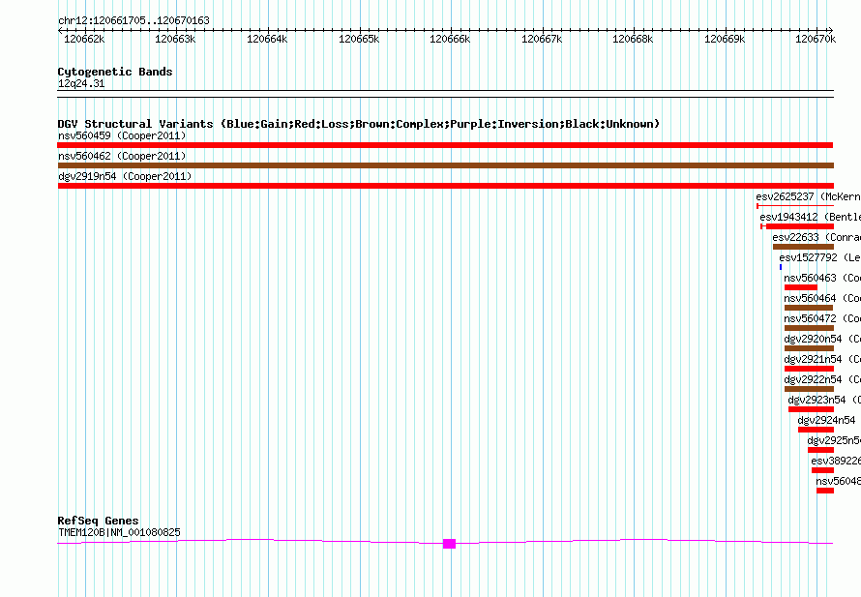Click the 120668k ruler position
Screen dimensions: 861x597
633,39
